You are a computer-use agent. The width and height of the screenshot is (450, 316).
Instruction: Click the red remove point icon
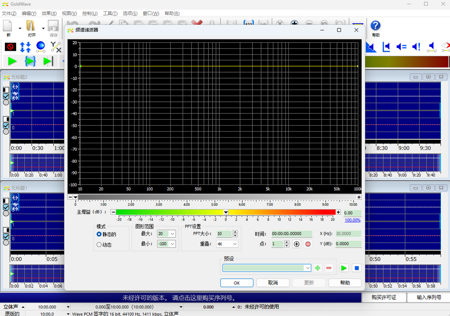pos(308,244)
